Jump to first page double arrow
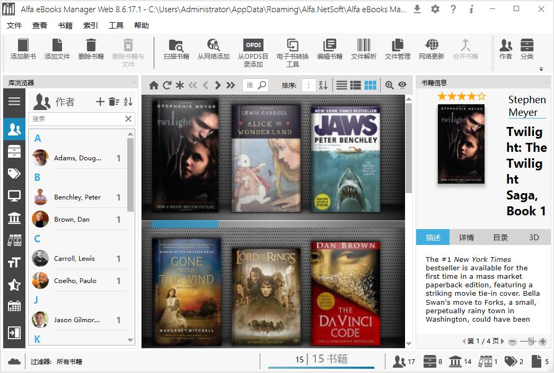The image size is (554, 373). coord(192,85)
